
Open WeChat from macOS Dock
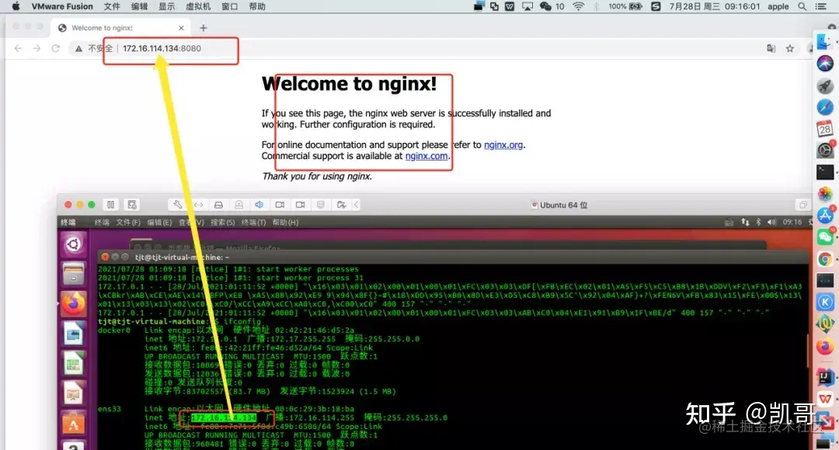824,237
